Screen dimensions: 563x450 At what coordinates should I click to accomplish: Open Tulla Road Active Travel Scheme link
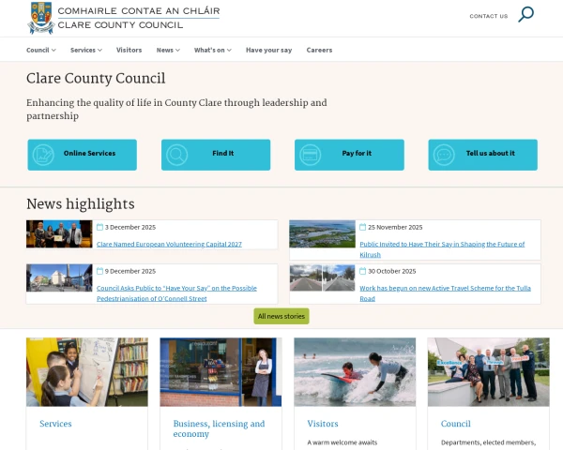tap(445, 293)
